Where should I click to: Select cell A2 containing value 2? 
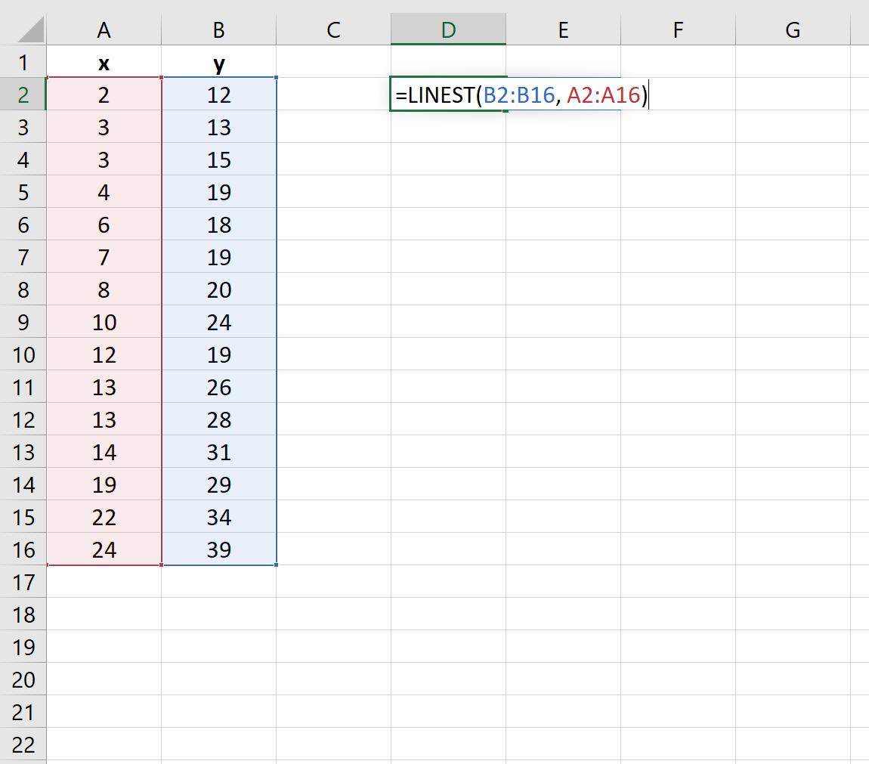(104, 94)
